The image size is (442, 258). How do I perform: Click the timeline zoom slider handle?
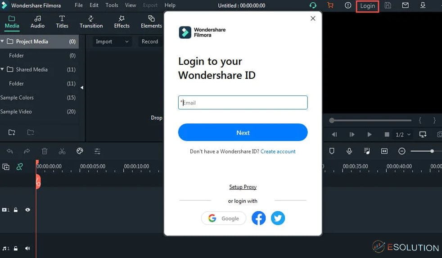point(432,151)
